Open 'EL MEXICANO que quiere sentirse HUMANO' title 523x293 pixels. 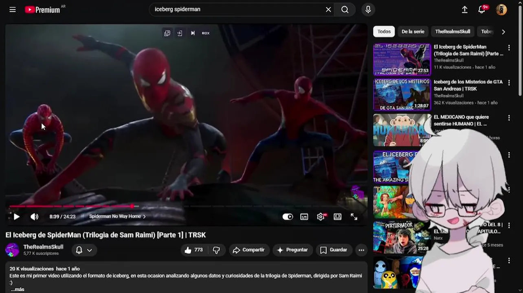461,120
